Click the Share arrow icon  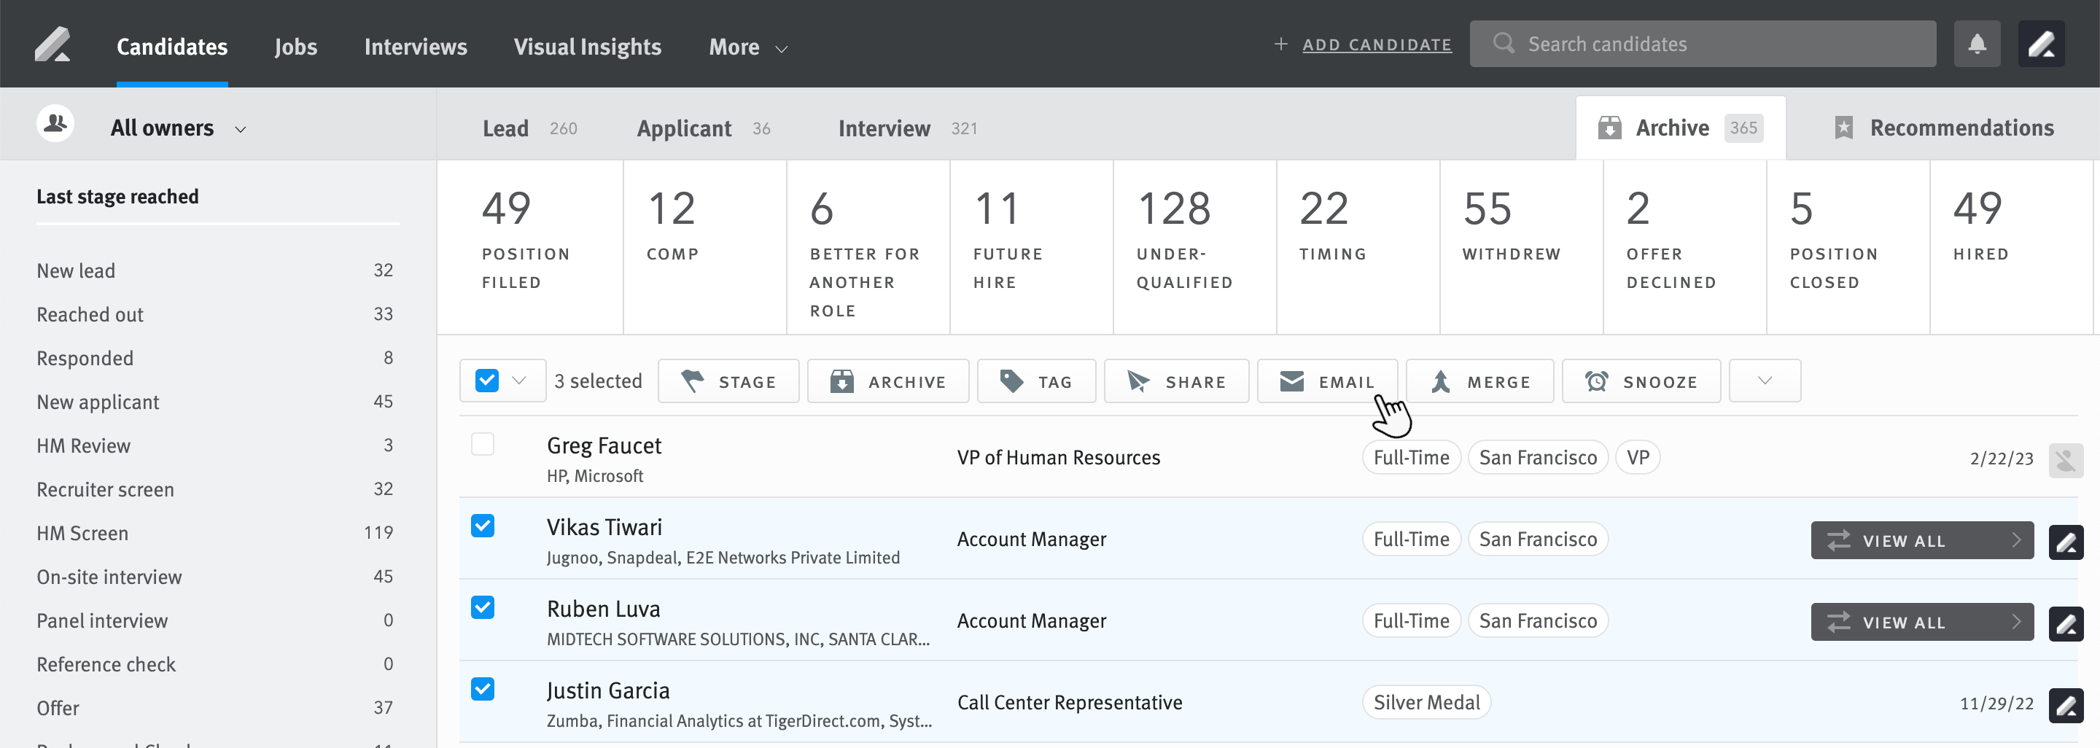click(1139, 381)
